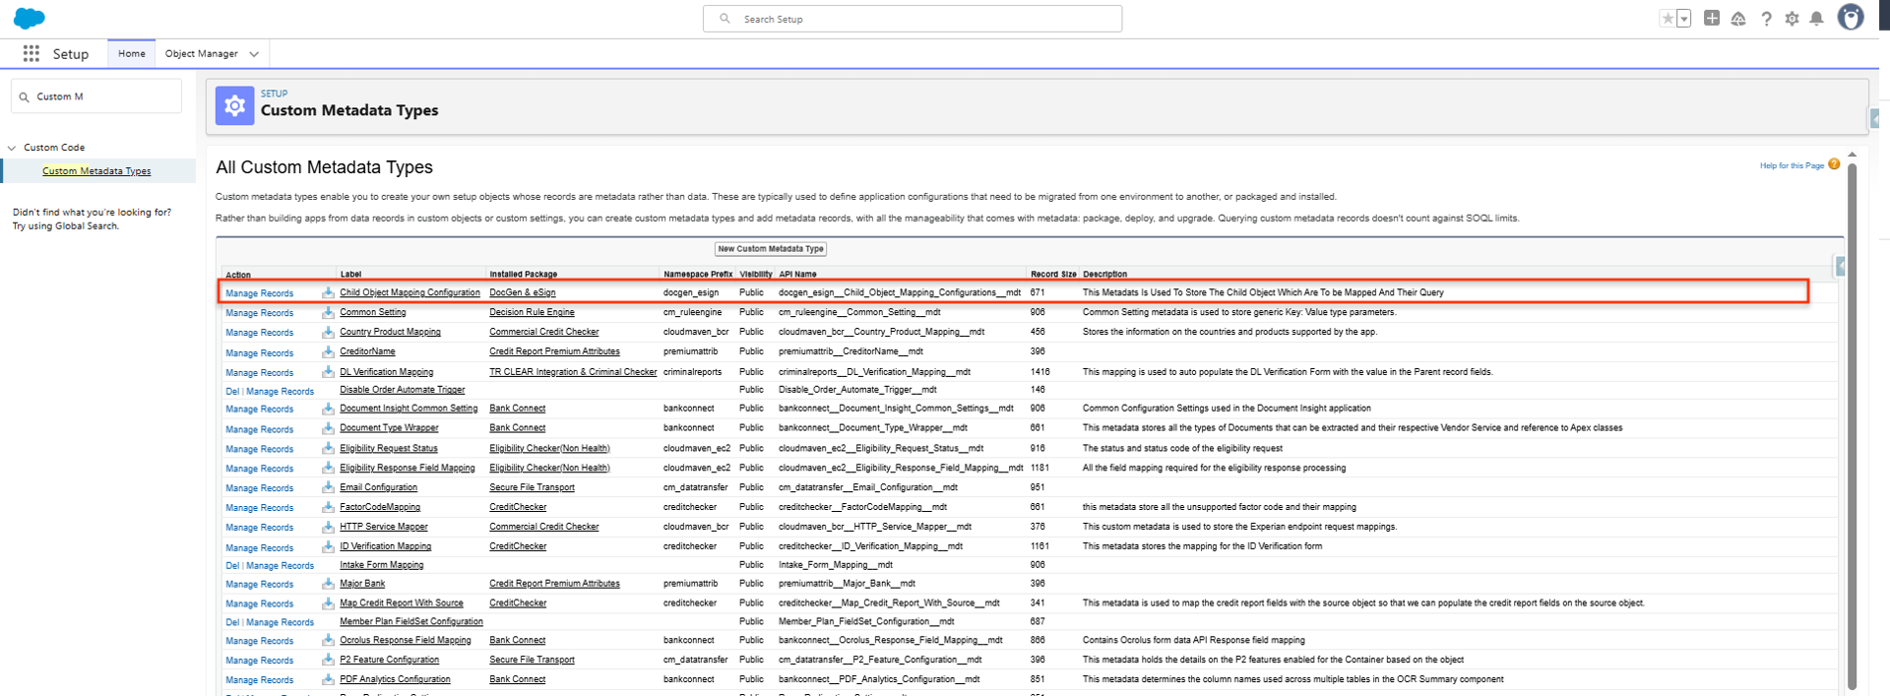Image resolution: width=1890 pixels, height=696 pixels.
Task: Click Del for Disable Order Automate Trigger
Action: point(232,391)
